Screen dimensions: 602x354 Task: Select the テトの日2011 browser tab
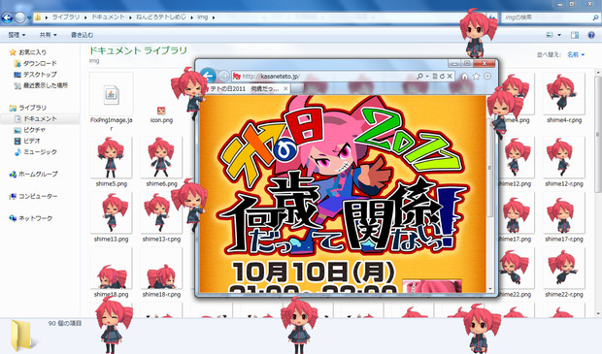(244, 89)
